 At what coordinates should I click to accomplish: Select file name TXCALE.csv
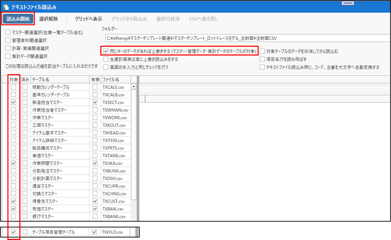[114, 87]
